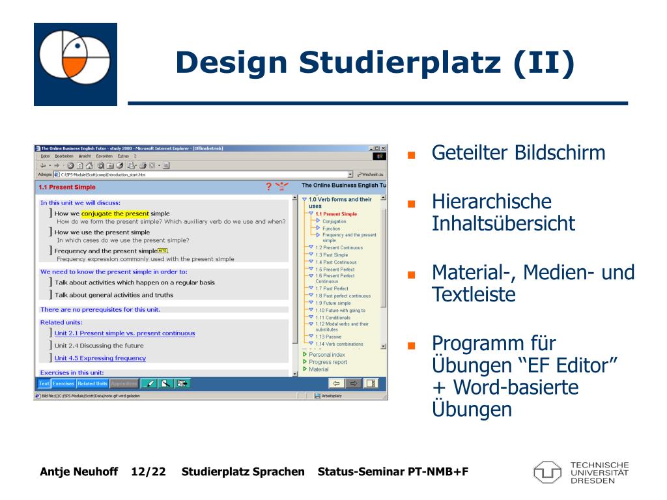Toggle the 1.3 Past Simple triangle
Image resolution: width=667 pixels, height=500 pixels.
point(311,255)
